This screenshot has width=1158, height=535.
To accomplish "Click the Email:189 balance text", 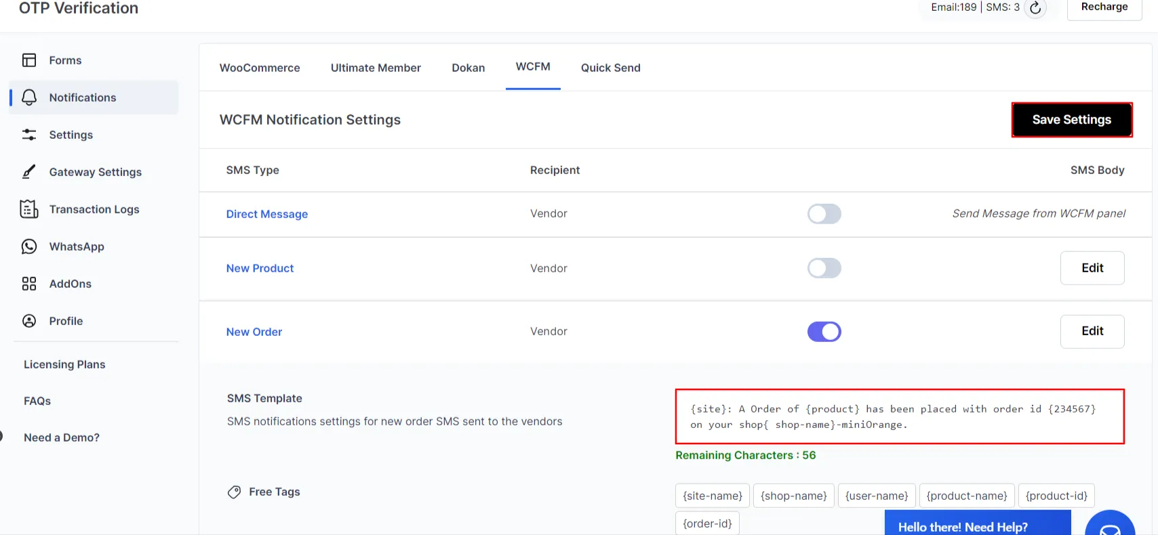I will tap(954, 7).
